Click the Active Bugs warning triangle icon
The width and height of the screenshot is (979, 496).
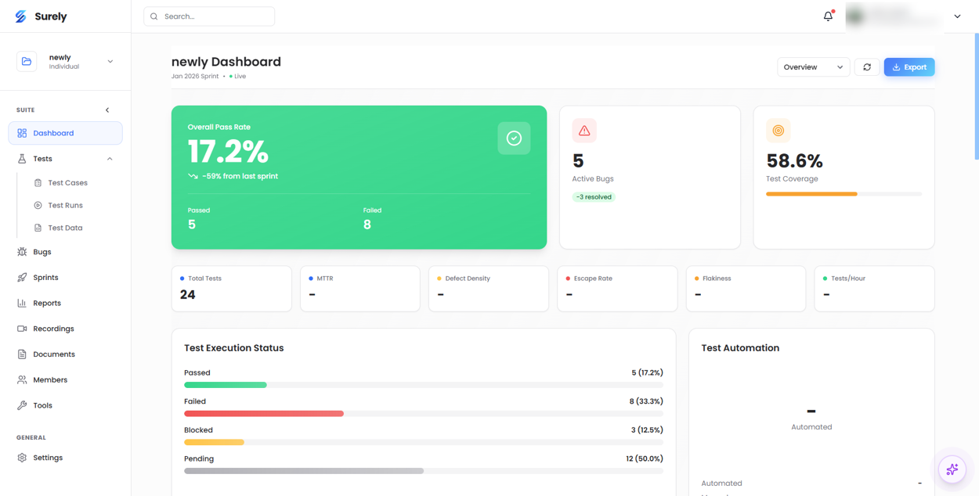coord(584,131)
